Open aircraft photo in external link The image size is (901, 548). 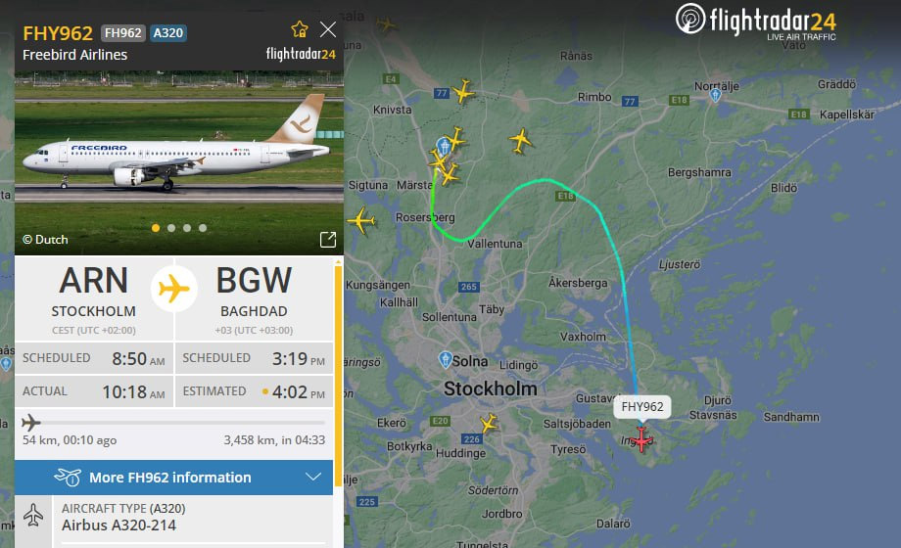click(327, 240)
